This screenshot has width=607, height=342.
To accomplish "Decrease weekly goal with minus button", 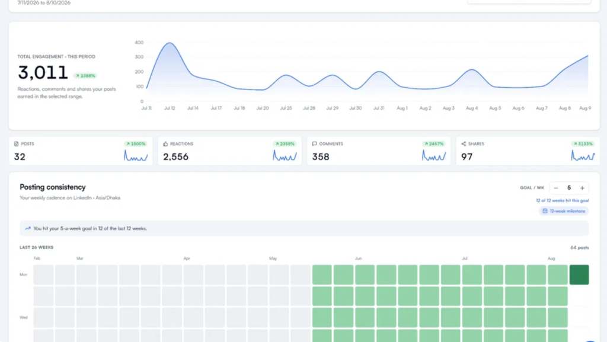I will [556, 188].
